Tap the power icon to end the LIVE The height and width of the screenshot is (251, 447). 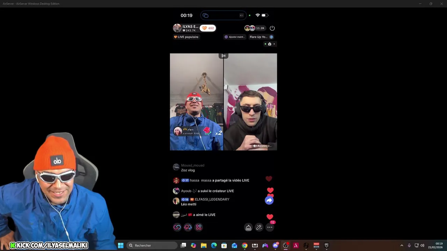click(x=272, y=28)
